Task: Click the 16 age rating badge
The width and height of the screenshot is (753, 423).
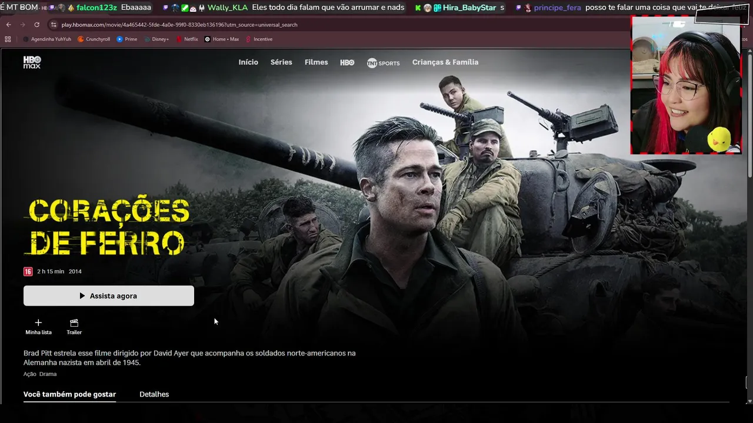Action: point(28,271)
